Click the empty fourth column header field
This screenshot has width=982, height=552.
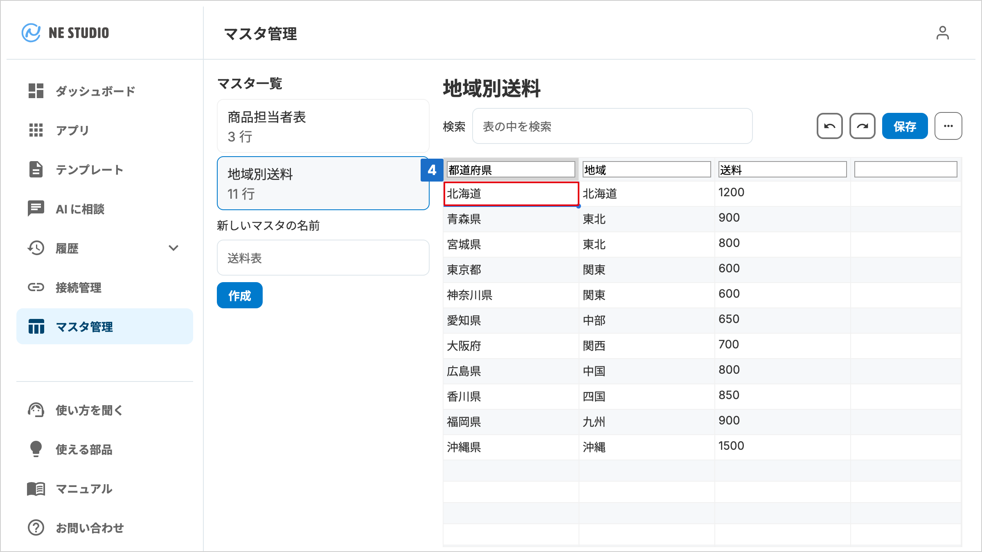[x=906, y=169]
